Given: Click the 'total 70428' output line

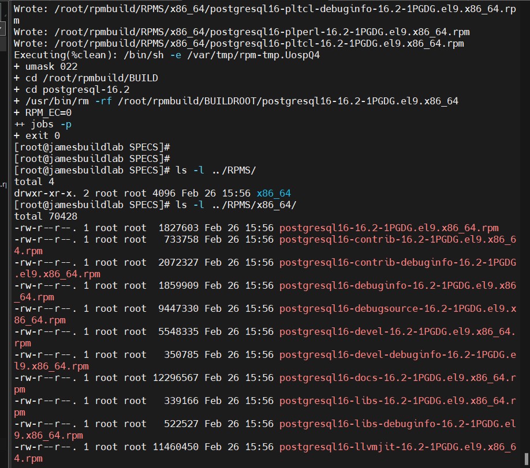Looking at the screenshot, I should point(46,216).
